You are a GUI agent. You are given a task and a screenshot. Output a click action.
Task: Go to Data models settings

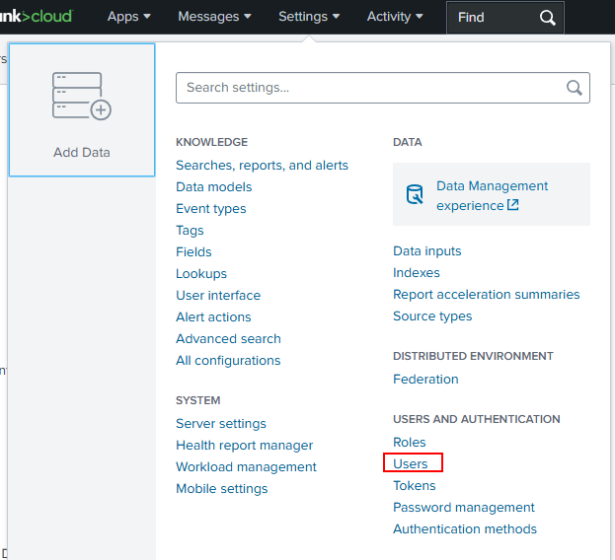tap(213, 186)
